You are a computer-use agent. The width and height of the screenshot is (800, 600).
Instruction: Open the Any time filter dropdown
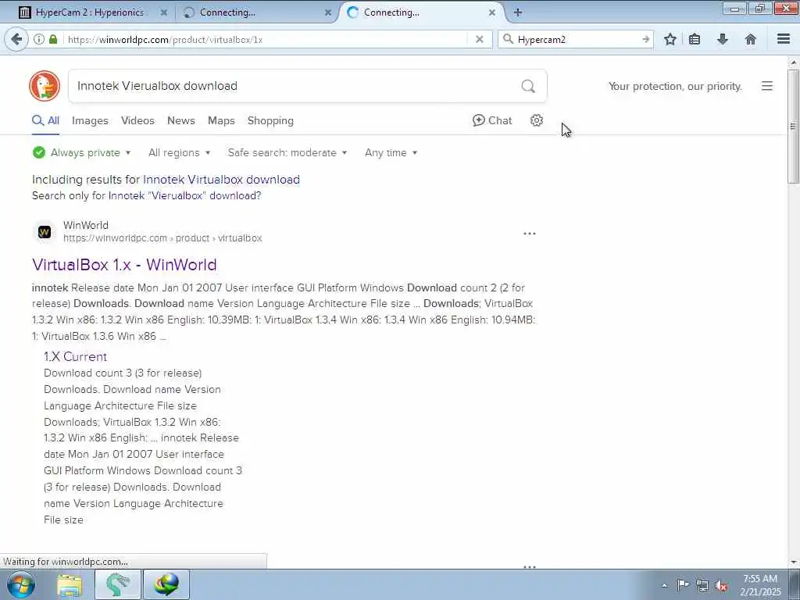(391, 152)
